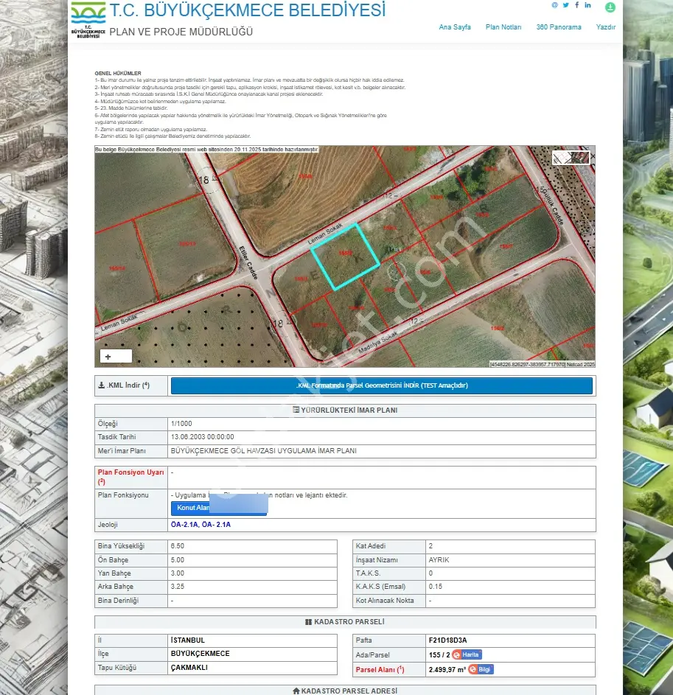Open the ÖA-2.1A, ÖA- 2.1A geology link
This screenshot has width=673, height=695.
click(200, 524)
